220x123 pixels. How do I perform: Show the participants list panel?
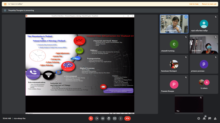[x=204, y=118]
